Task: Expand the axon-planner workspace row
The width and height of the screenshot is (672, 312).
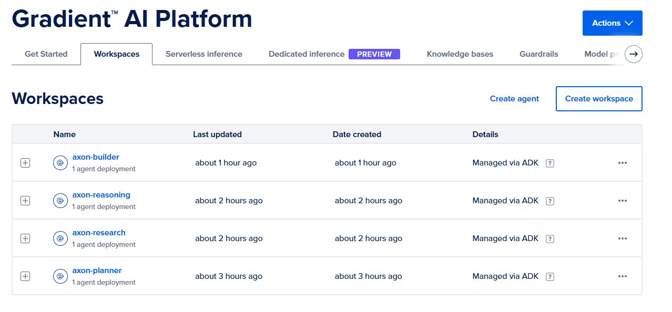Action: [25, 276]
